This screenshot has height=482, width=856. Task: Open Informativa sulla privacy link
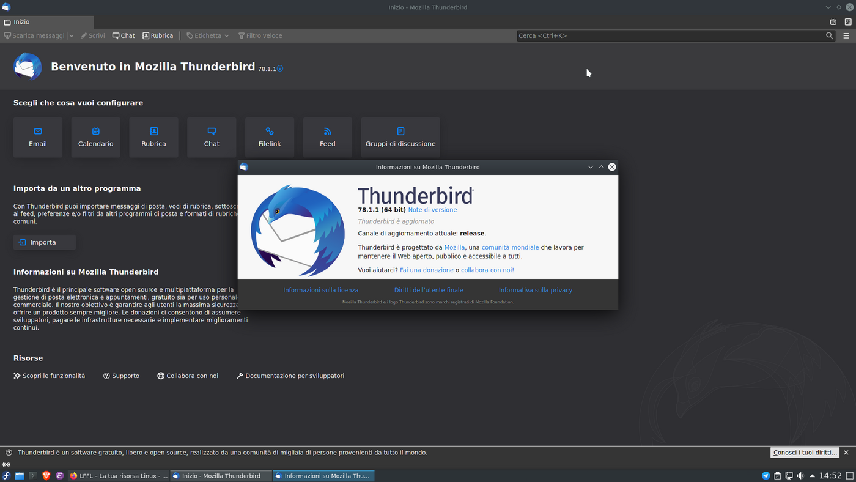pyautogui.click(x=535, y=289)
